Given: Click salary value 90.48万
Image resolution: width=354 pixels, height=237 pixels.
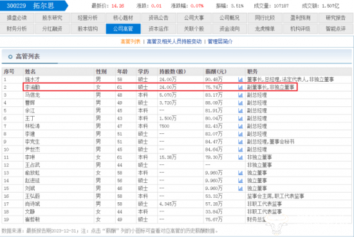Looking at the screenshot, I should coord(214,79).
